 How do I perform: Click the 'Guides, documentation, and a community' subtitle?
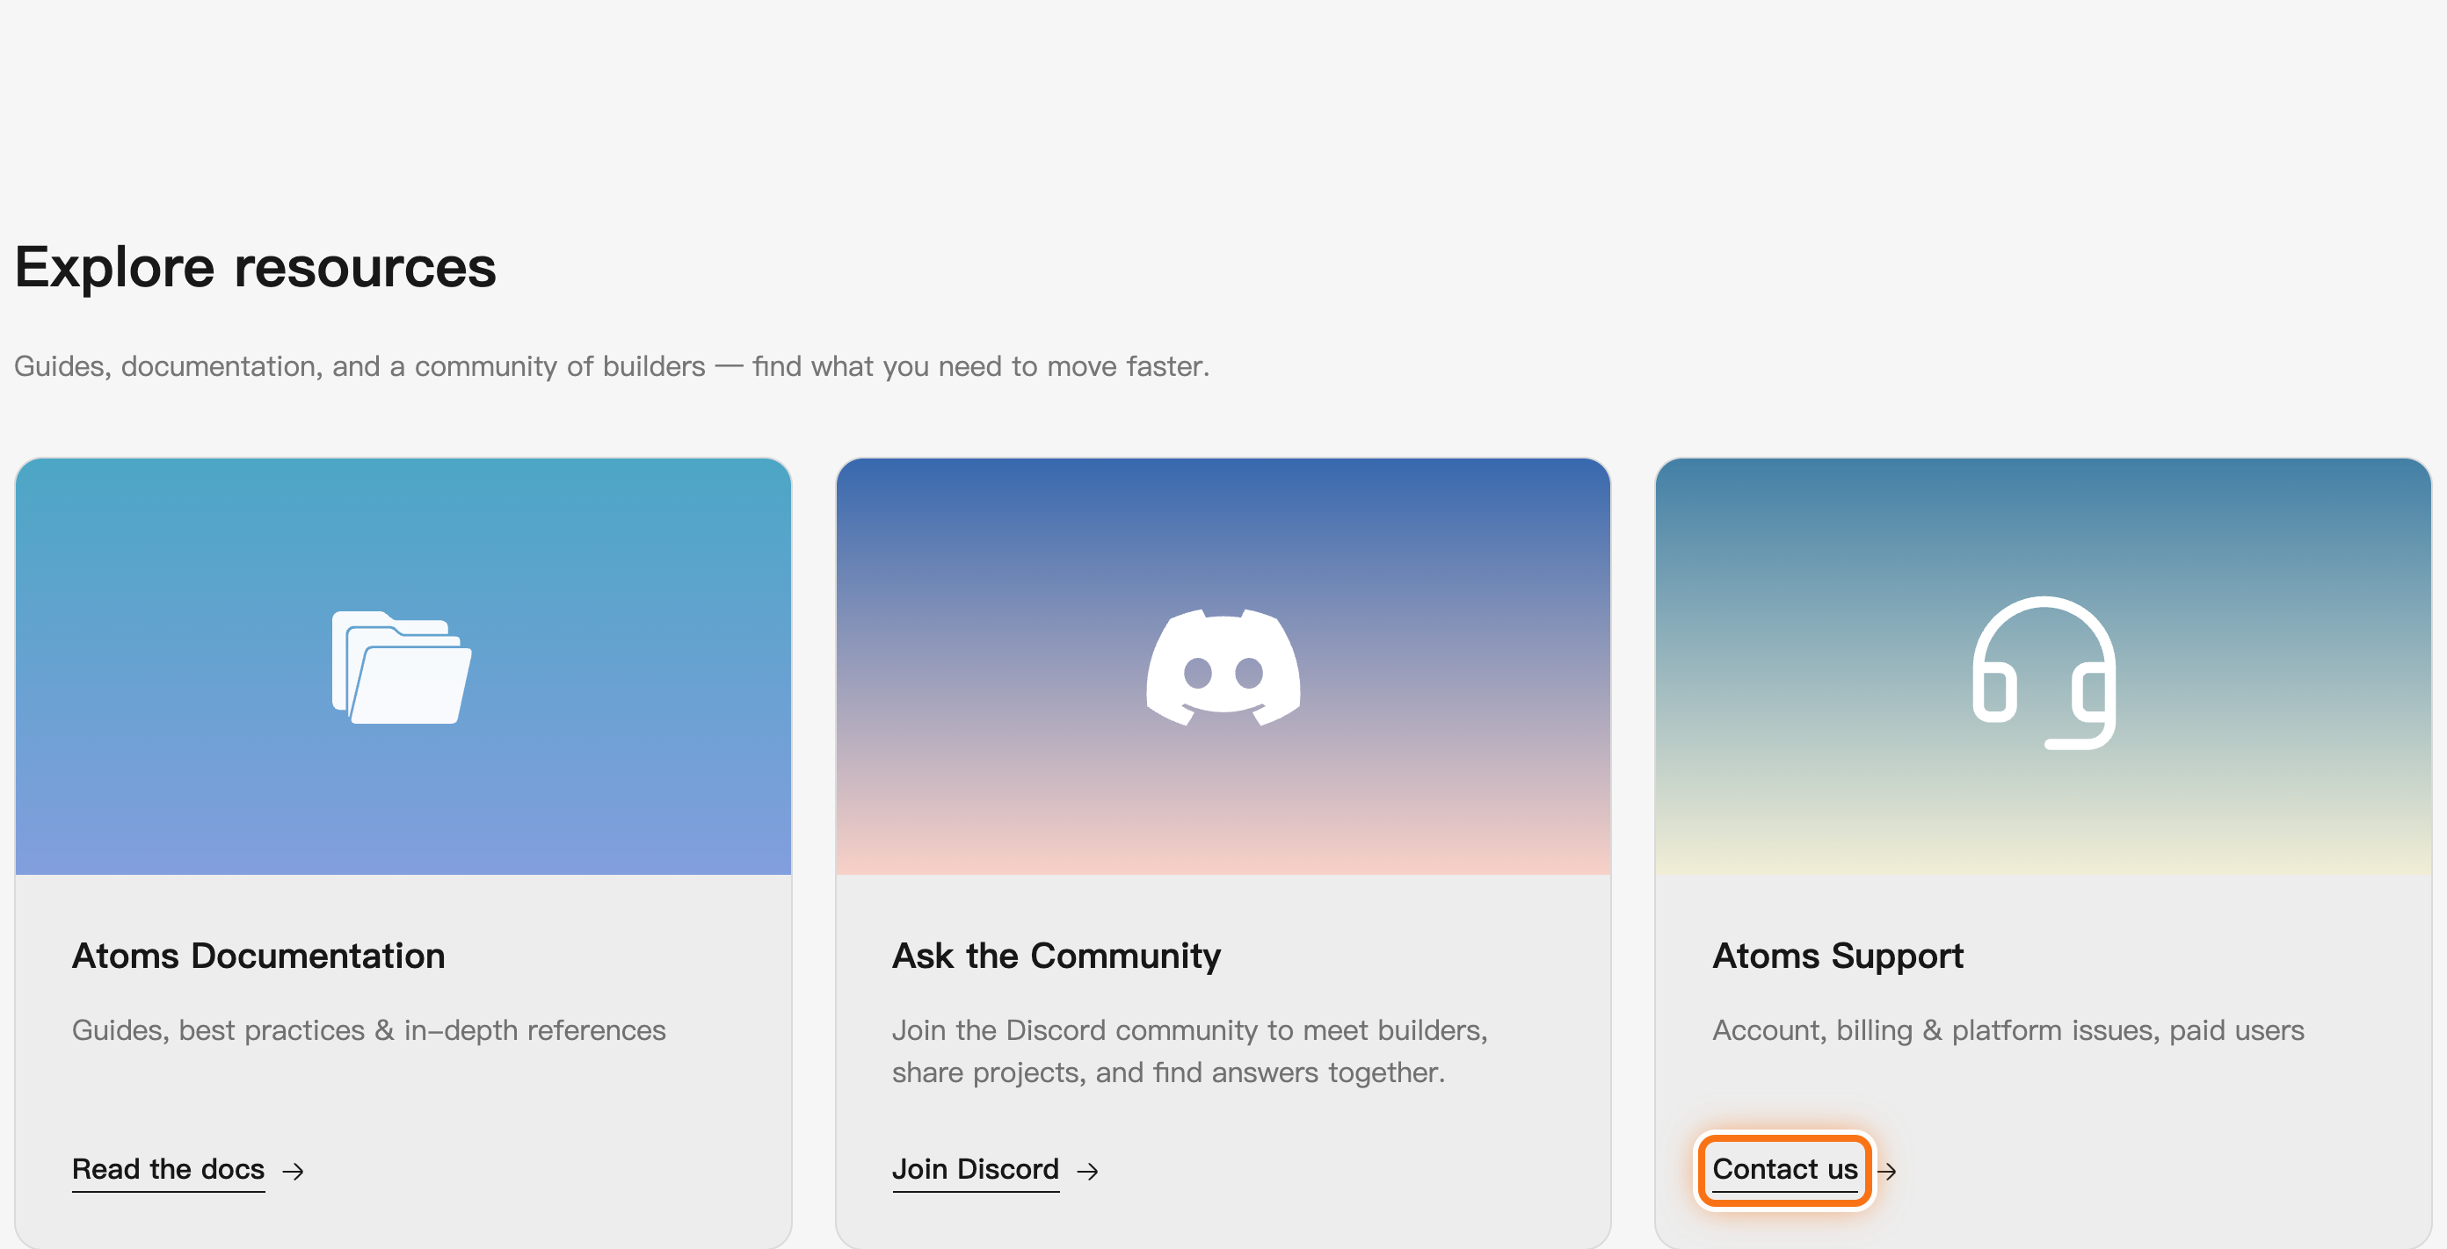(x=612, y=366)
